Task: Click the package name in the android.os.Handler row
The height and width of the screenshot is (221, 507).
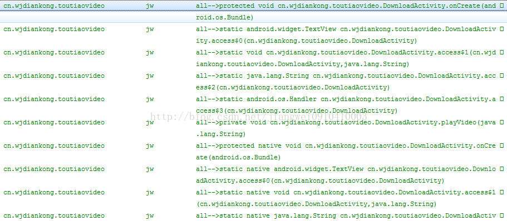Action: [x=54, y=99]
